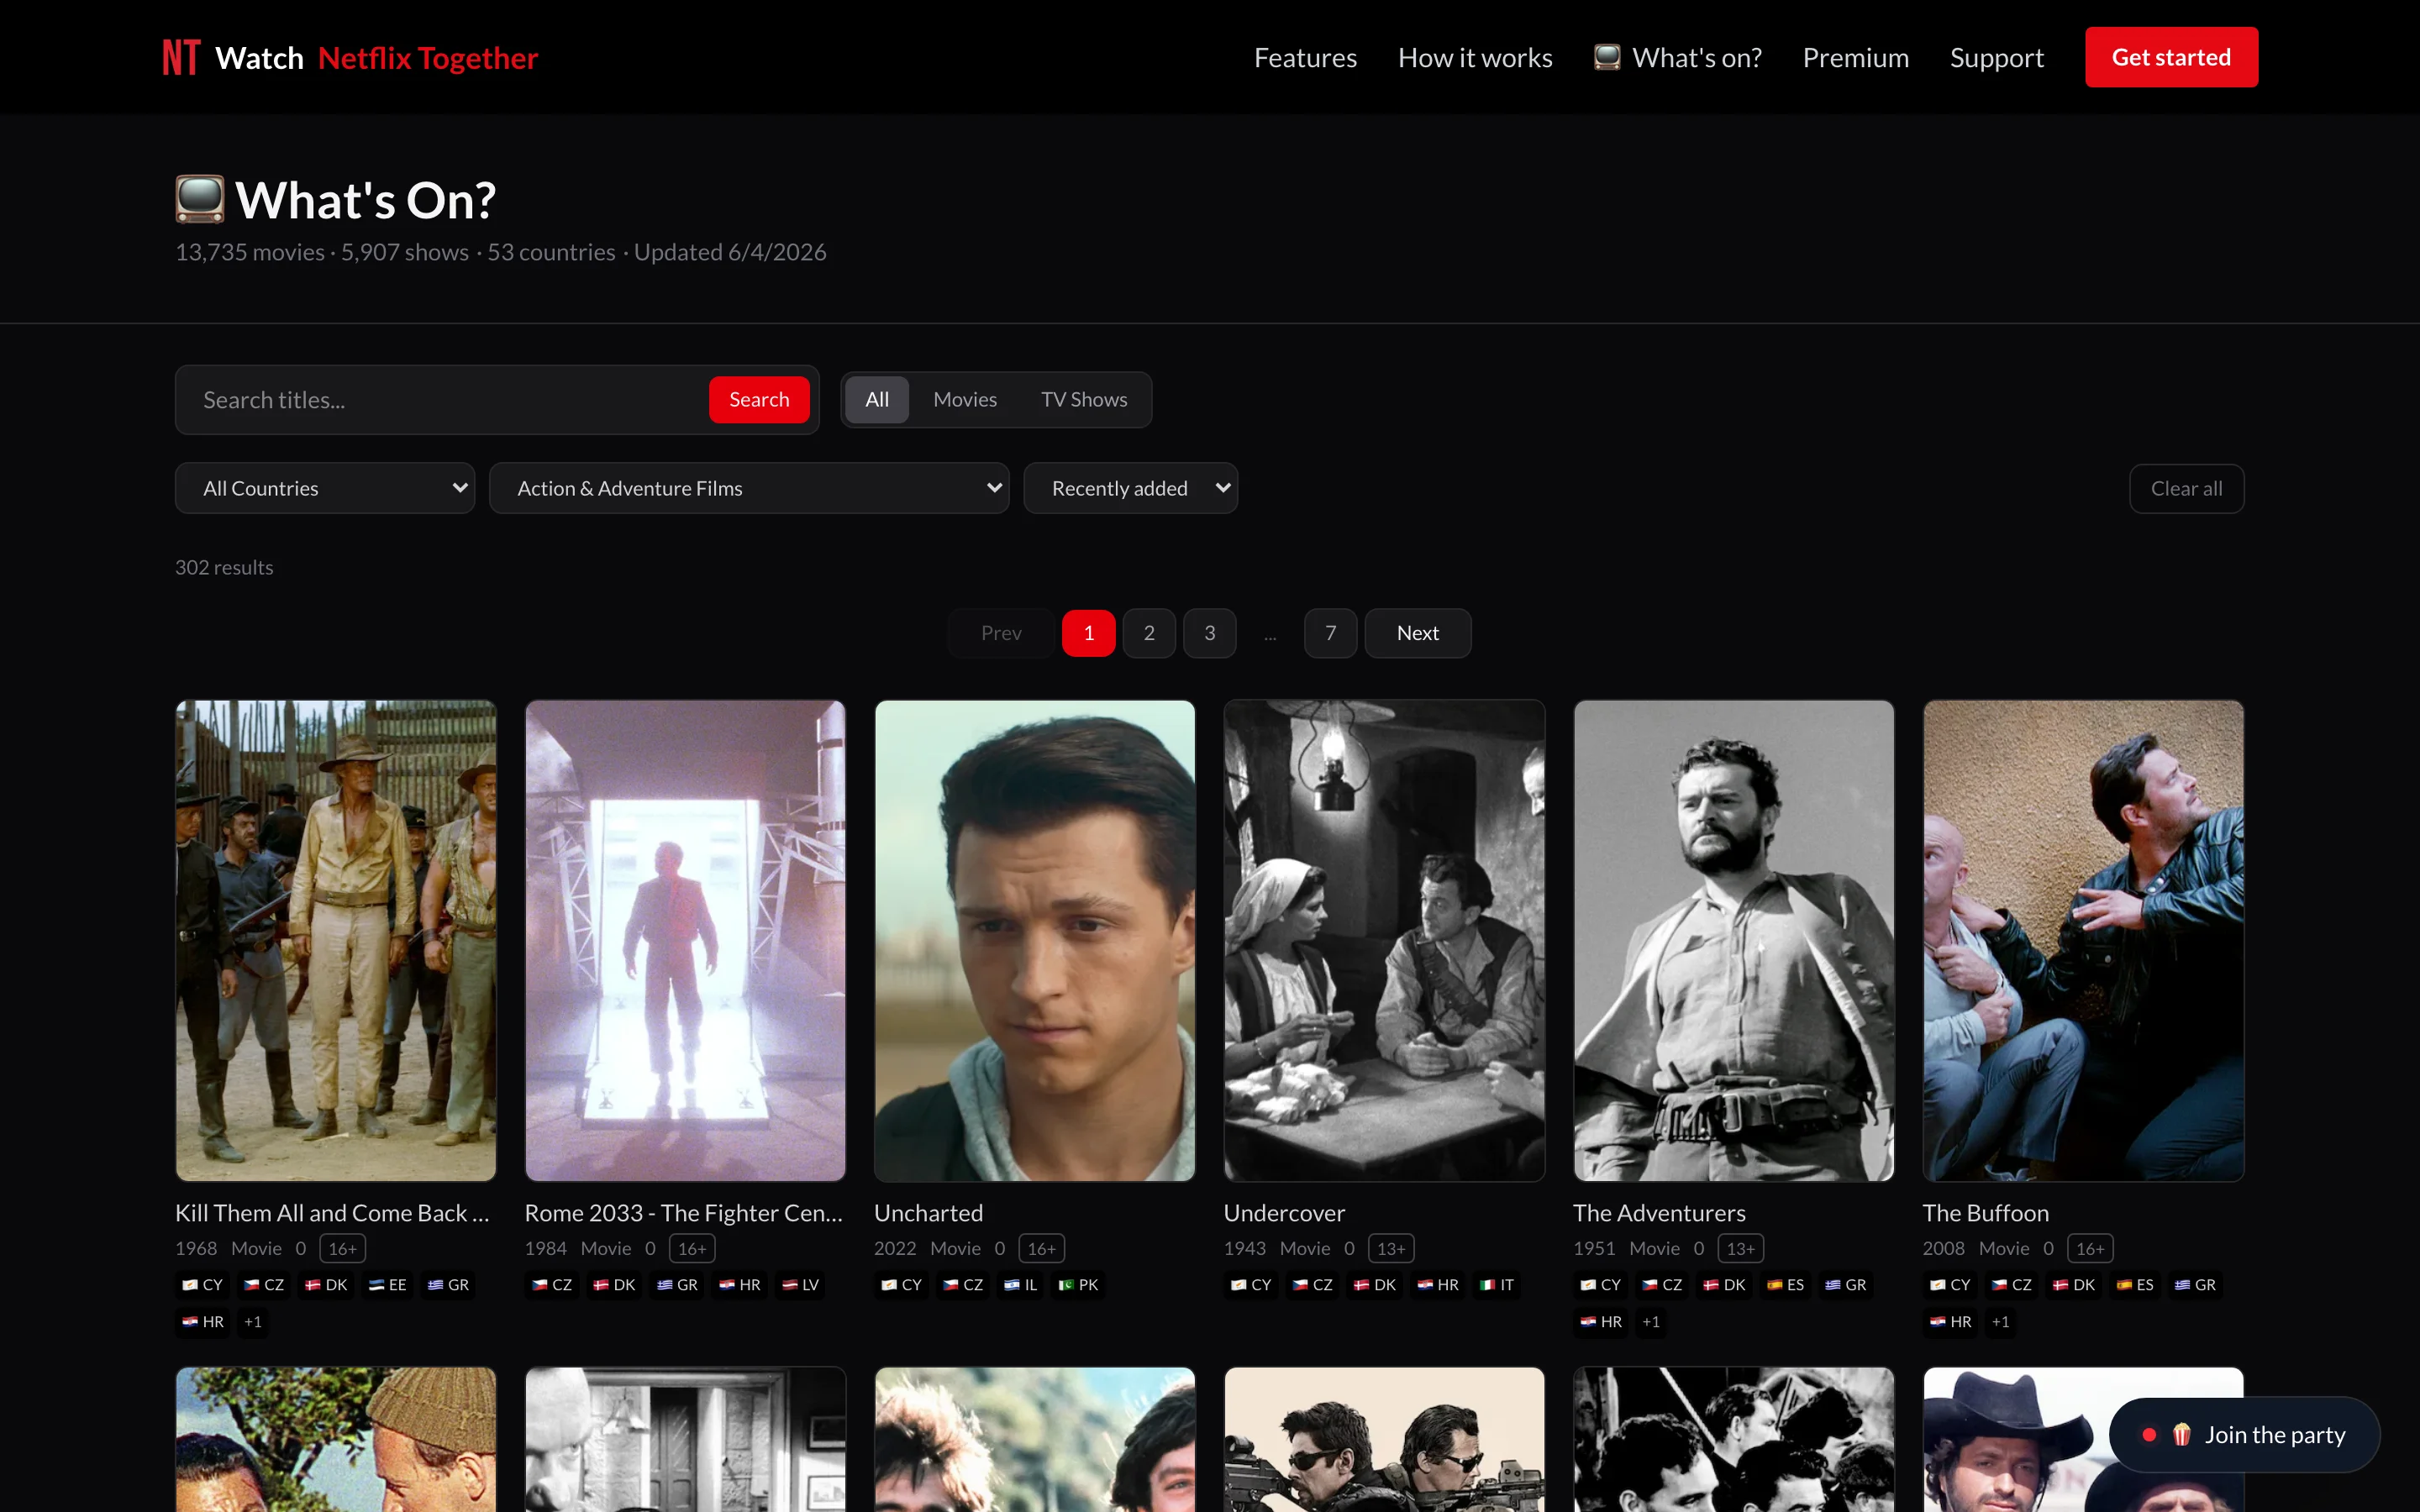Click the popcorn icon in Join the party
This screenshot has width=2420, height=1512.
tap(2181, 1435)
